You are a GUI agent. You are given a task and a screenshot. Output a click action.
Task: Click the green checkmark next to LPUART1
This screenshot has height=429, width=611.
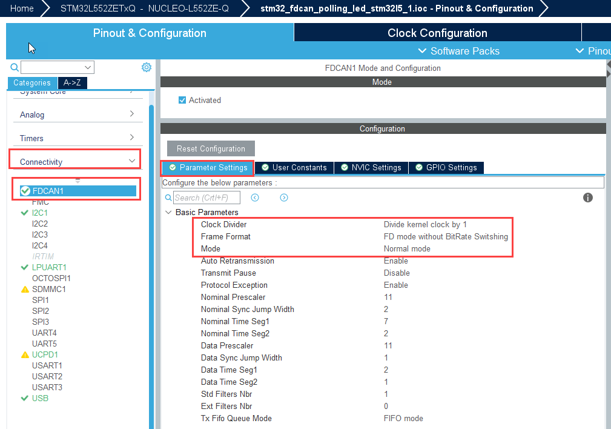click(25, 268)
